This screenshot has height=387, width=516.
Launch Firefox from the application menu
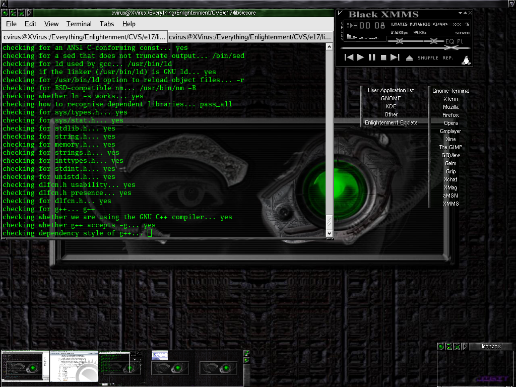[450, 115]
